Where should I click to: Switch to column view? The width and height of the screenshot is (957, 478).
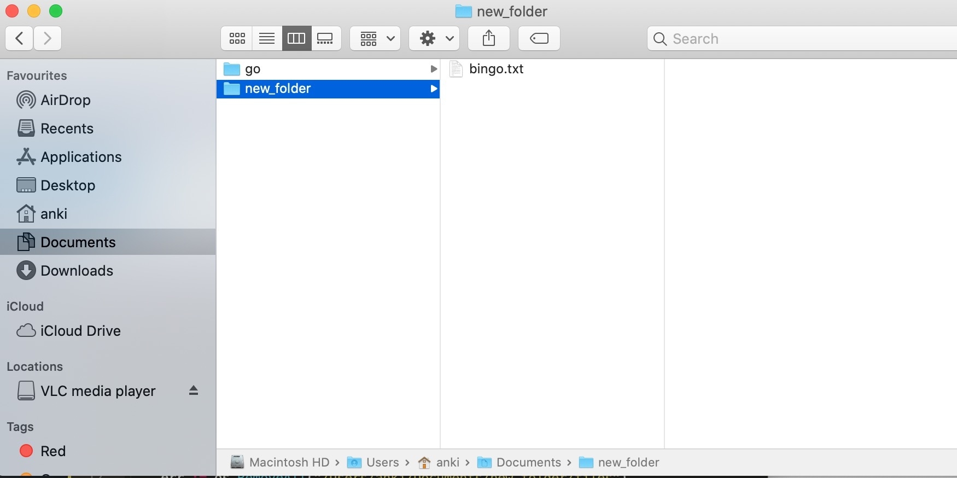296,38
